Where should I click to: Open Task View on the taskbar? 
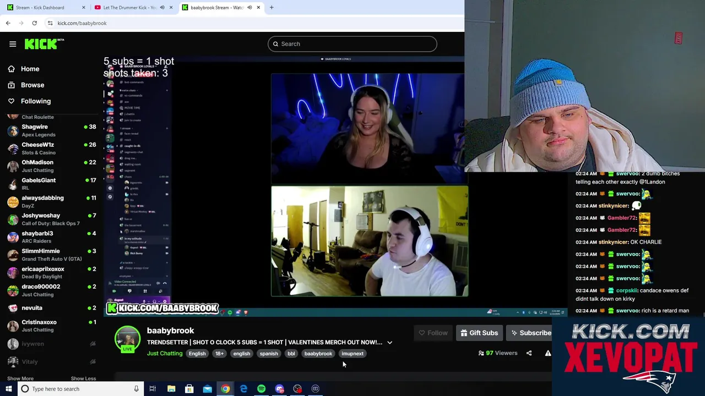click(x=153, y=389)
